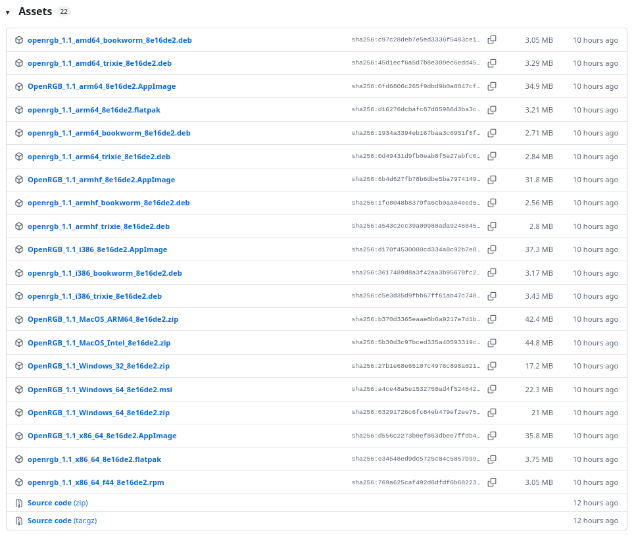The width and height of the screenshot is (634, 535).
Task: Copy sha256 for OpenRGB Windows_64 zip
Action: pyautogui.click(x=492, y=413)
